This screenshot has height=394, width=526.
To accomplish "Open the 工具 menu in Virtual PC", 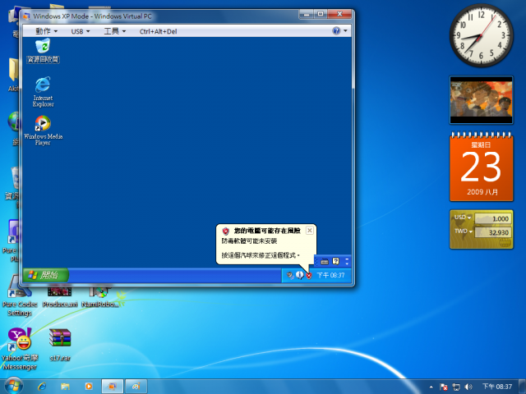I will point(114,31).
